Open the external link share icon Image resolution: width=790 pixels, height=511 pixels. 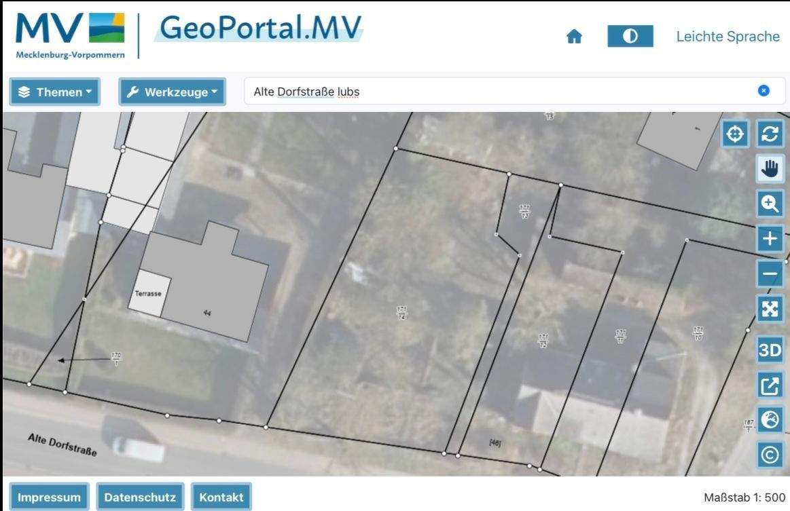[x=770, y=385]
